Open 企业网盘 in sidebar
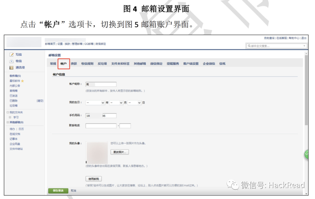This screenshot has height=199, width=315. [x=15, y=144]
